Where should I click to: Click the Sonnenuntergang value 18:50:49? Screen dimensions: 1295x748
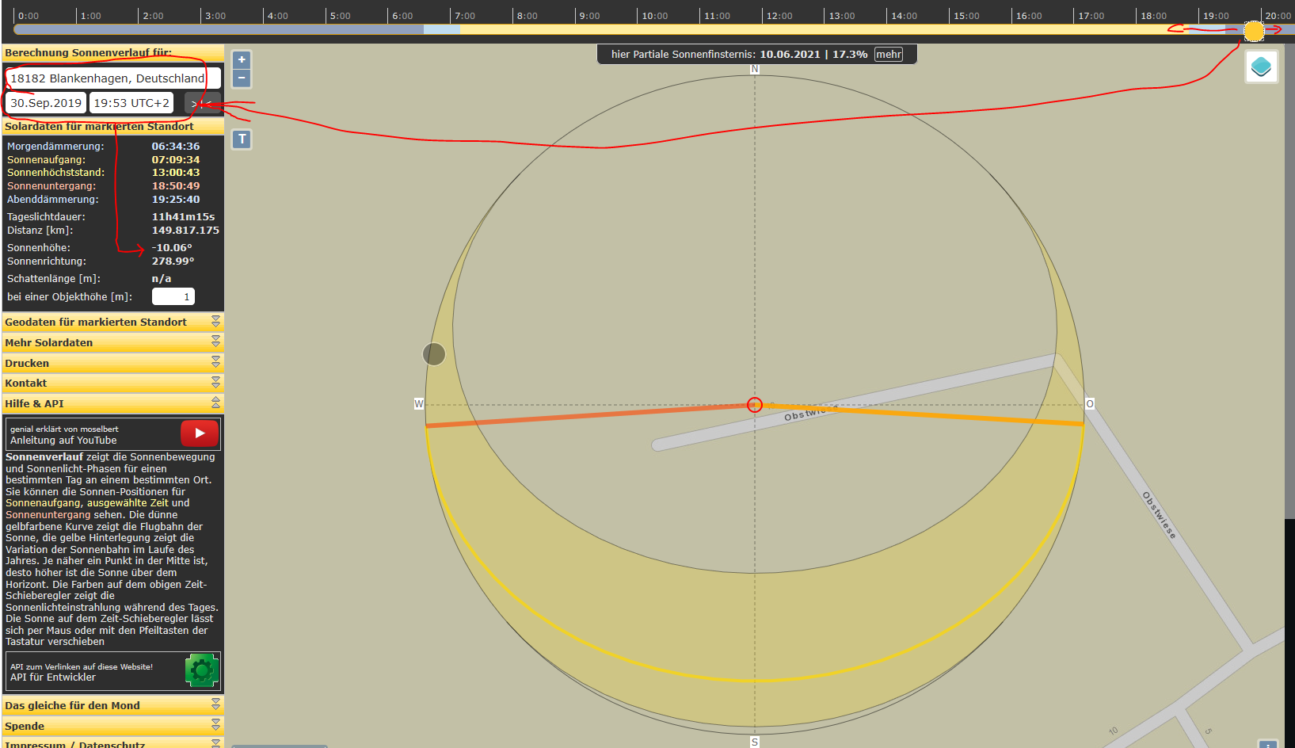point(176,186)
